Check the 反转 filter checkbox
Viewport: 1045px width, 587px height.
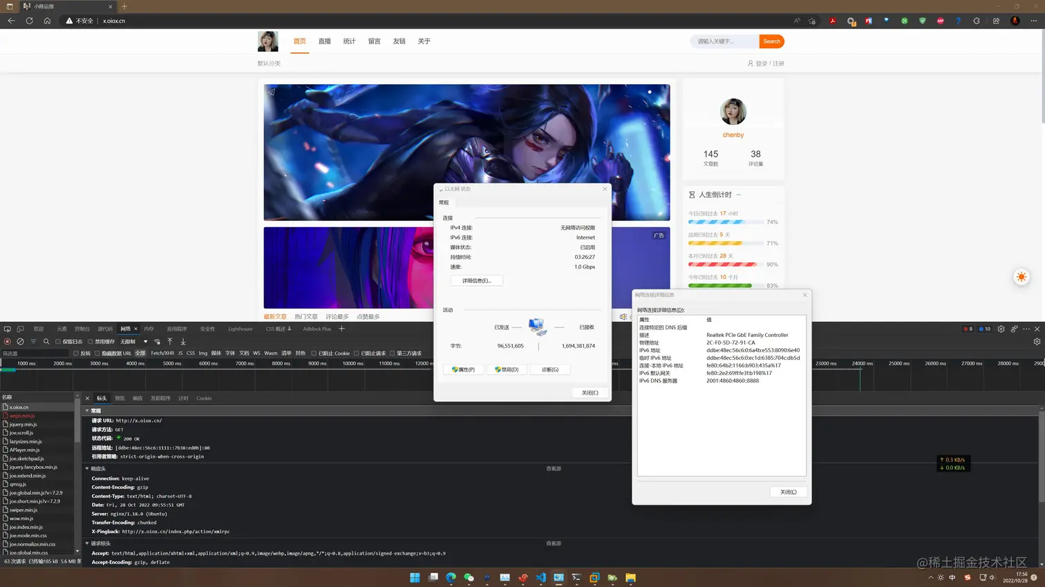pos(76,353)
